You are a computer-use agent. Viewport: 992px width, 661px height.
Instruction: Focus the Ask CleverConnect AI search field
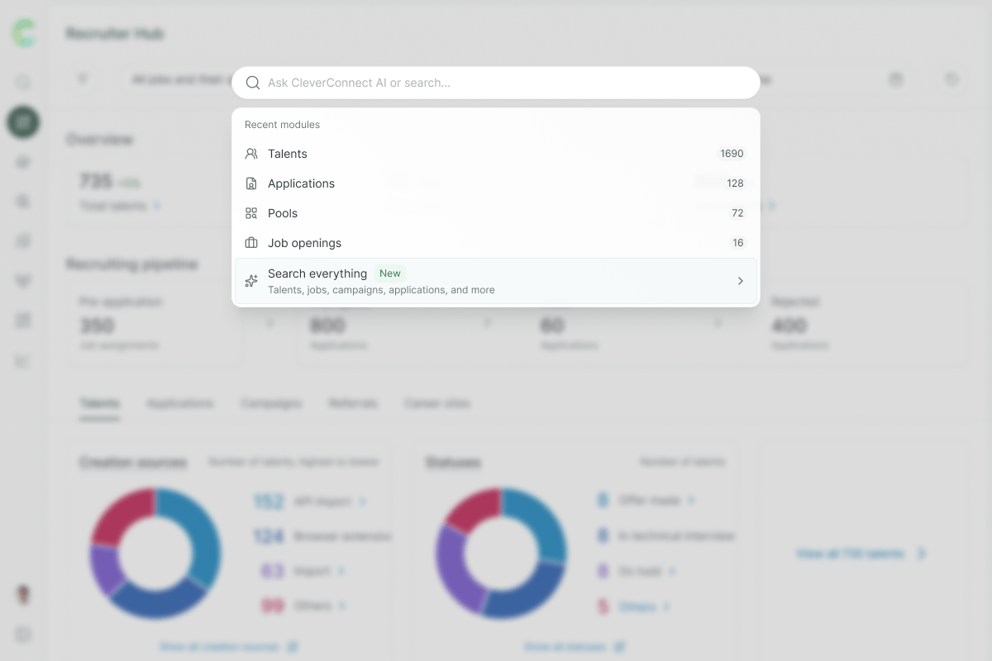tap(496, 83)
